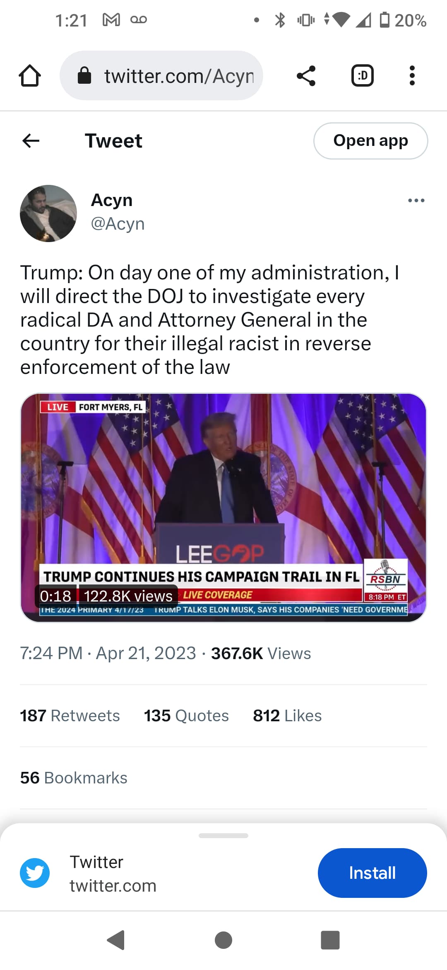Play the Trump campaign video thumbnail
This screenshot has height=970, width=447.
pos(223,507)
